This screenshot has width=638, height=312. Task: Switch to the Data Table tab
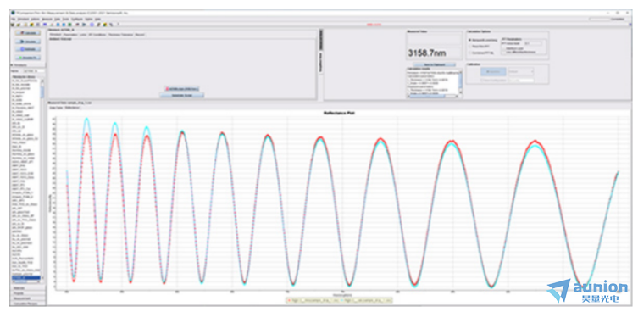[56, 108]
